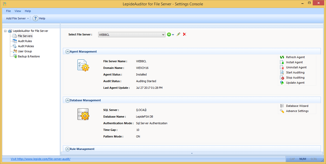Click the Install Agent icon
This screenshot has height=164, width=326.
click(282, 62)
